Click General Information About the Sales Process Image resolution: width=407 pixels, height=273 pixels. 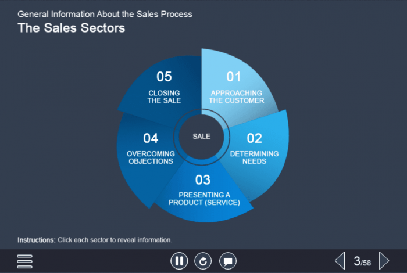pos(105,14)
